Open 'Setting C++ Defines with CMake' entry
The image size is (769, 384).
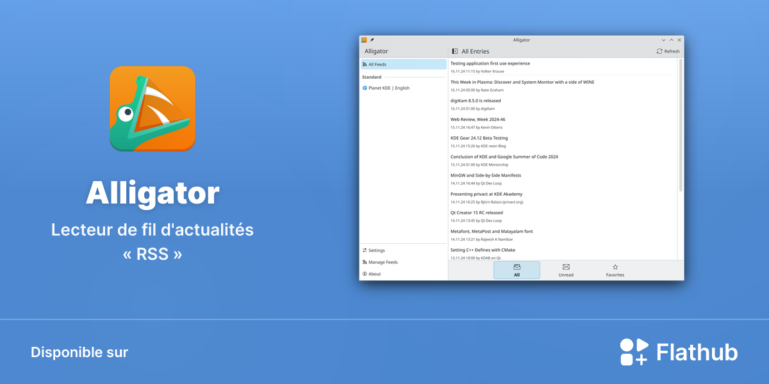(x=563, y=253)
